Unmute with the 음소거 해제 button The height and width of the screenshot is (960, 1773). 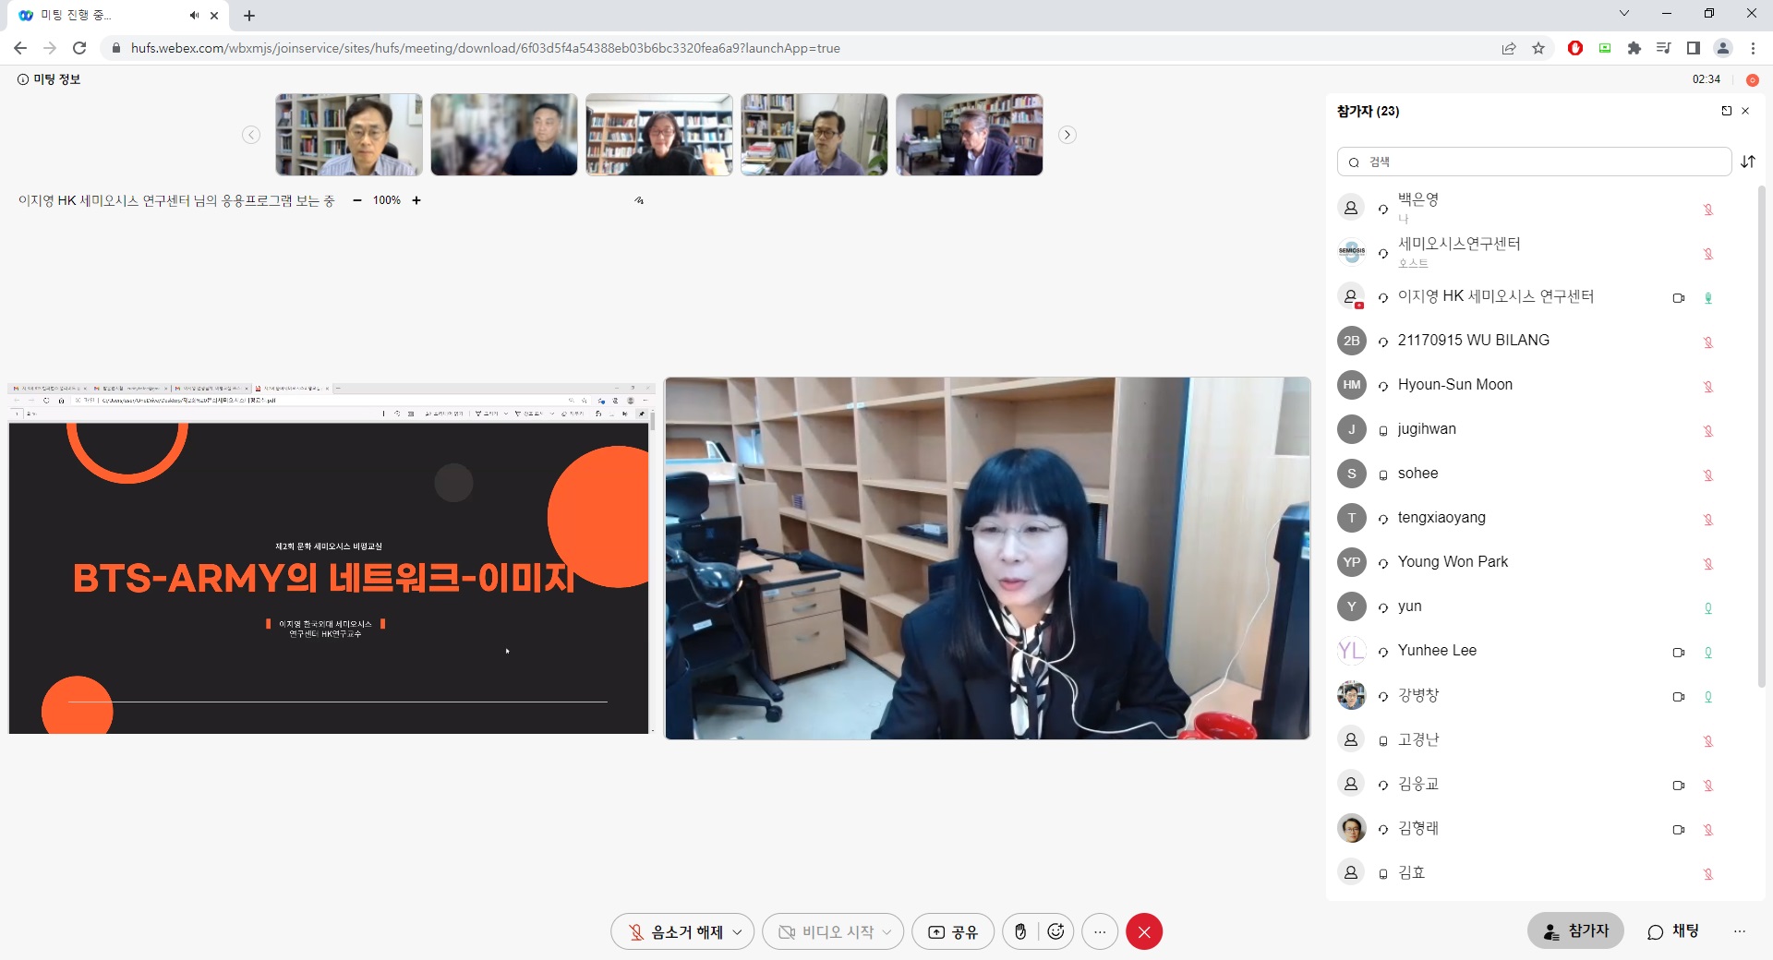click(676, 932)
